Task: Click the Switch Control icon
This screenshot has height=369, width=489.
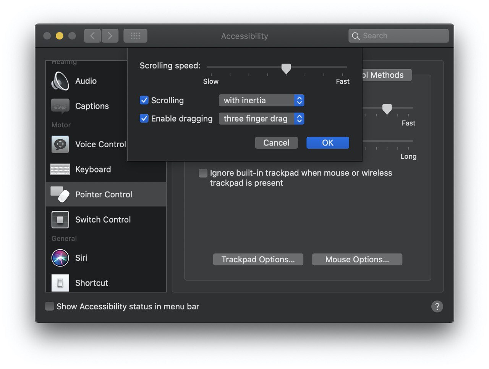Action: [60, 219]
